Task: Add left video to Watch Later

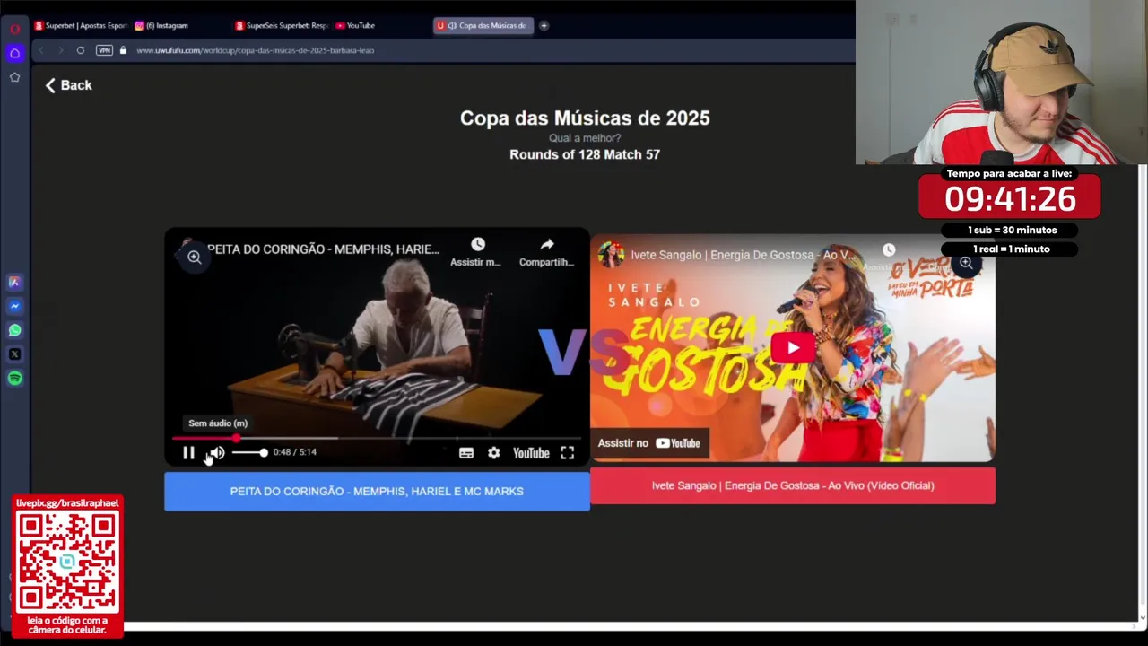Action: click(476, 251)
